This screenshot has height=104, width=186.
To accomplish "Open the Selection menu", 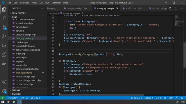I will 25,3.
